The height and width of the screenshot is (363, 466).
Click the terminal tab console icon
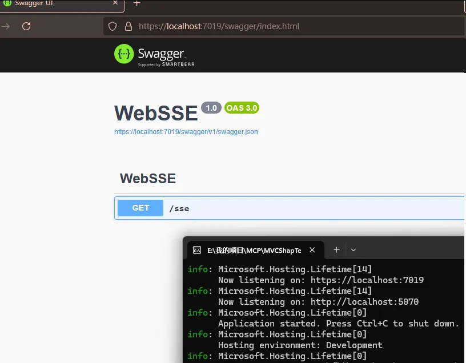(197, 250)
